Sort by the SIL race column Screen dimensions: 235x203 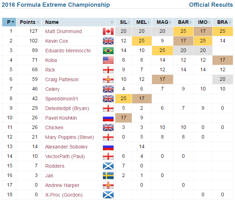(124, 22)
